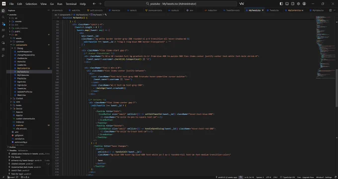Viewport: 338px width, 179px height.
Task: Click the youtube command center search box
Action: 170,3
